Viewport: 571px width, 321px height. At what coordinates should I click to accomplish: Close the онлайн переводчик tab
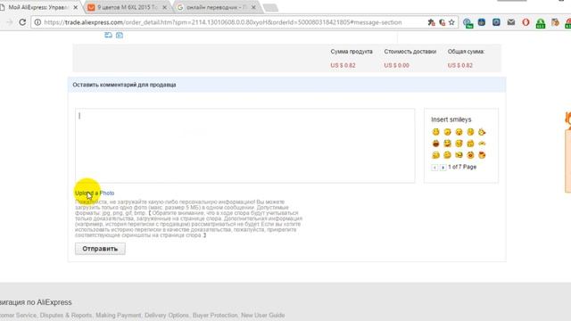(253, 7)
